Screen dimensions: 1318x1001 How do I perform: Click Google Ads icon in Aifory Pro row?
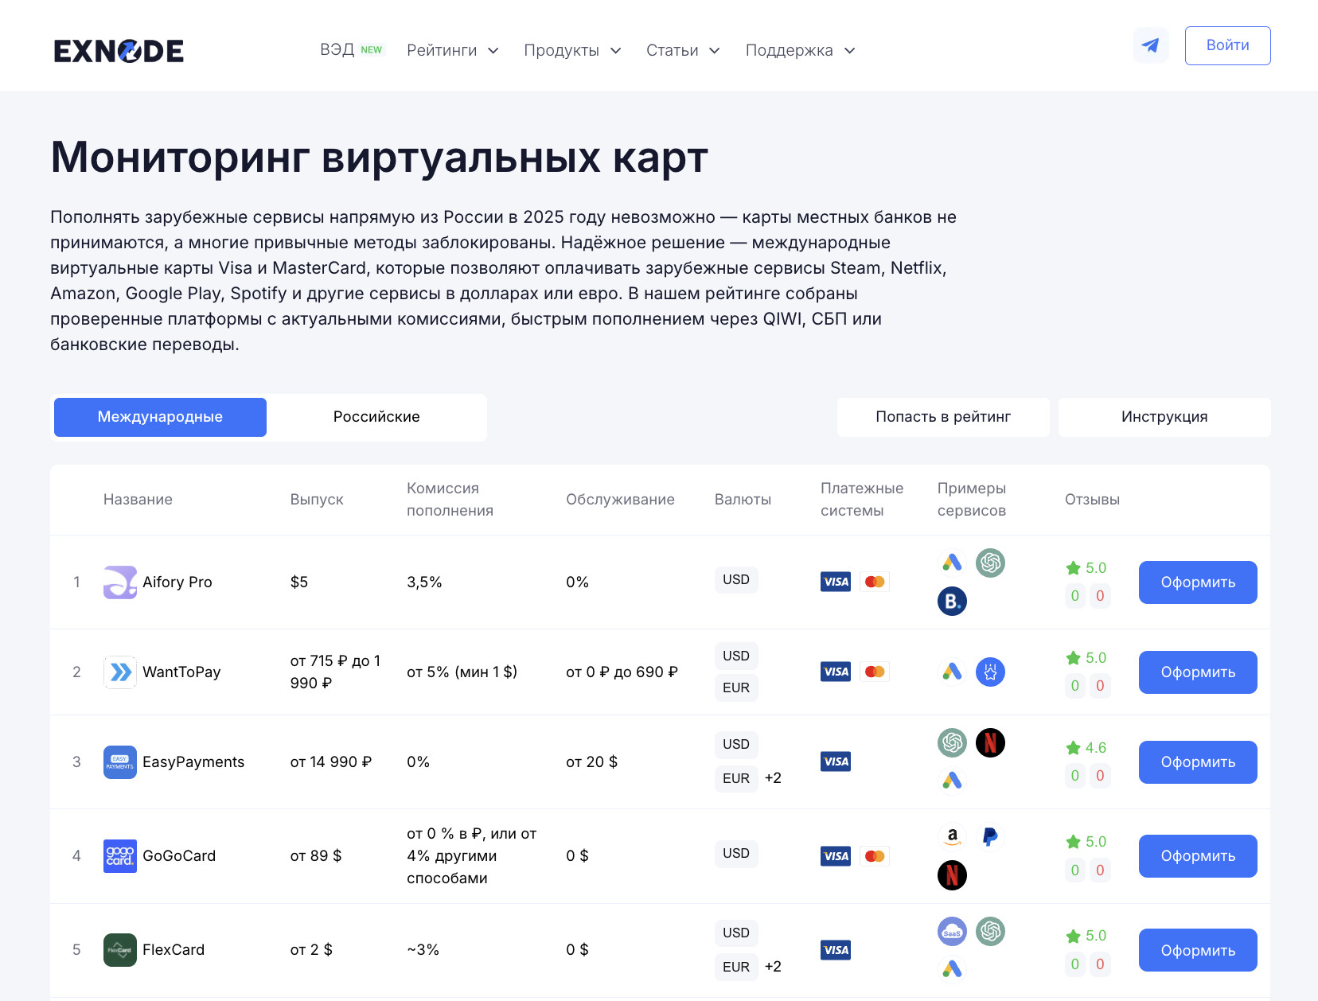coord(952,563)
